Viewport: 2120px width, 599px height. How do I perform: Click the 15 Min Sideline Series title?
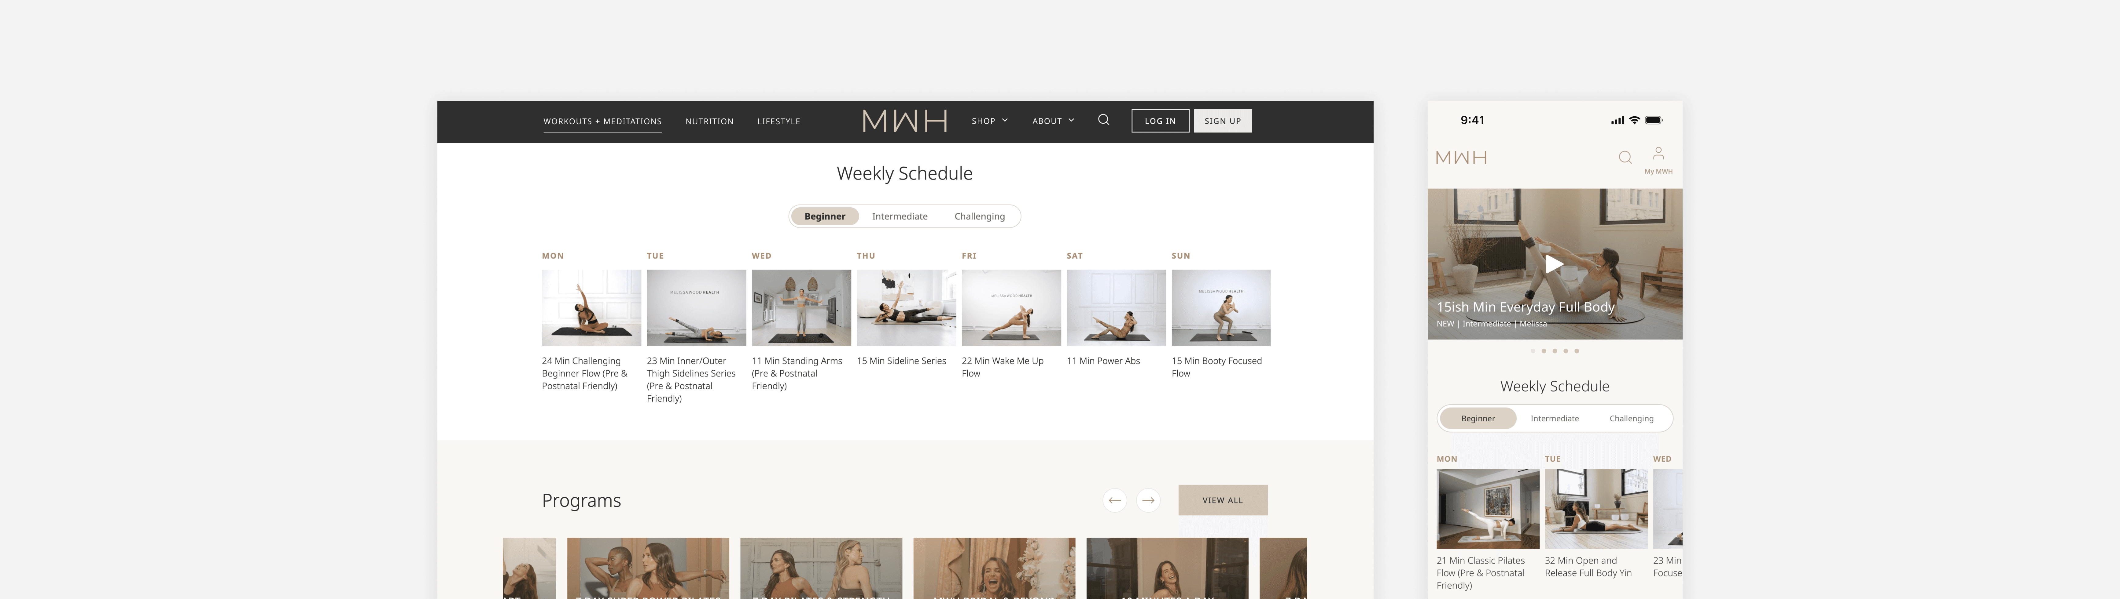pyautogui.click(x=901, y=361)
